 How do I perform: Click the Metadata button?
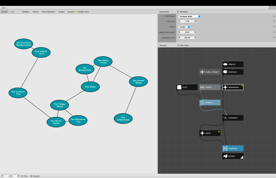pos(182,12)
